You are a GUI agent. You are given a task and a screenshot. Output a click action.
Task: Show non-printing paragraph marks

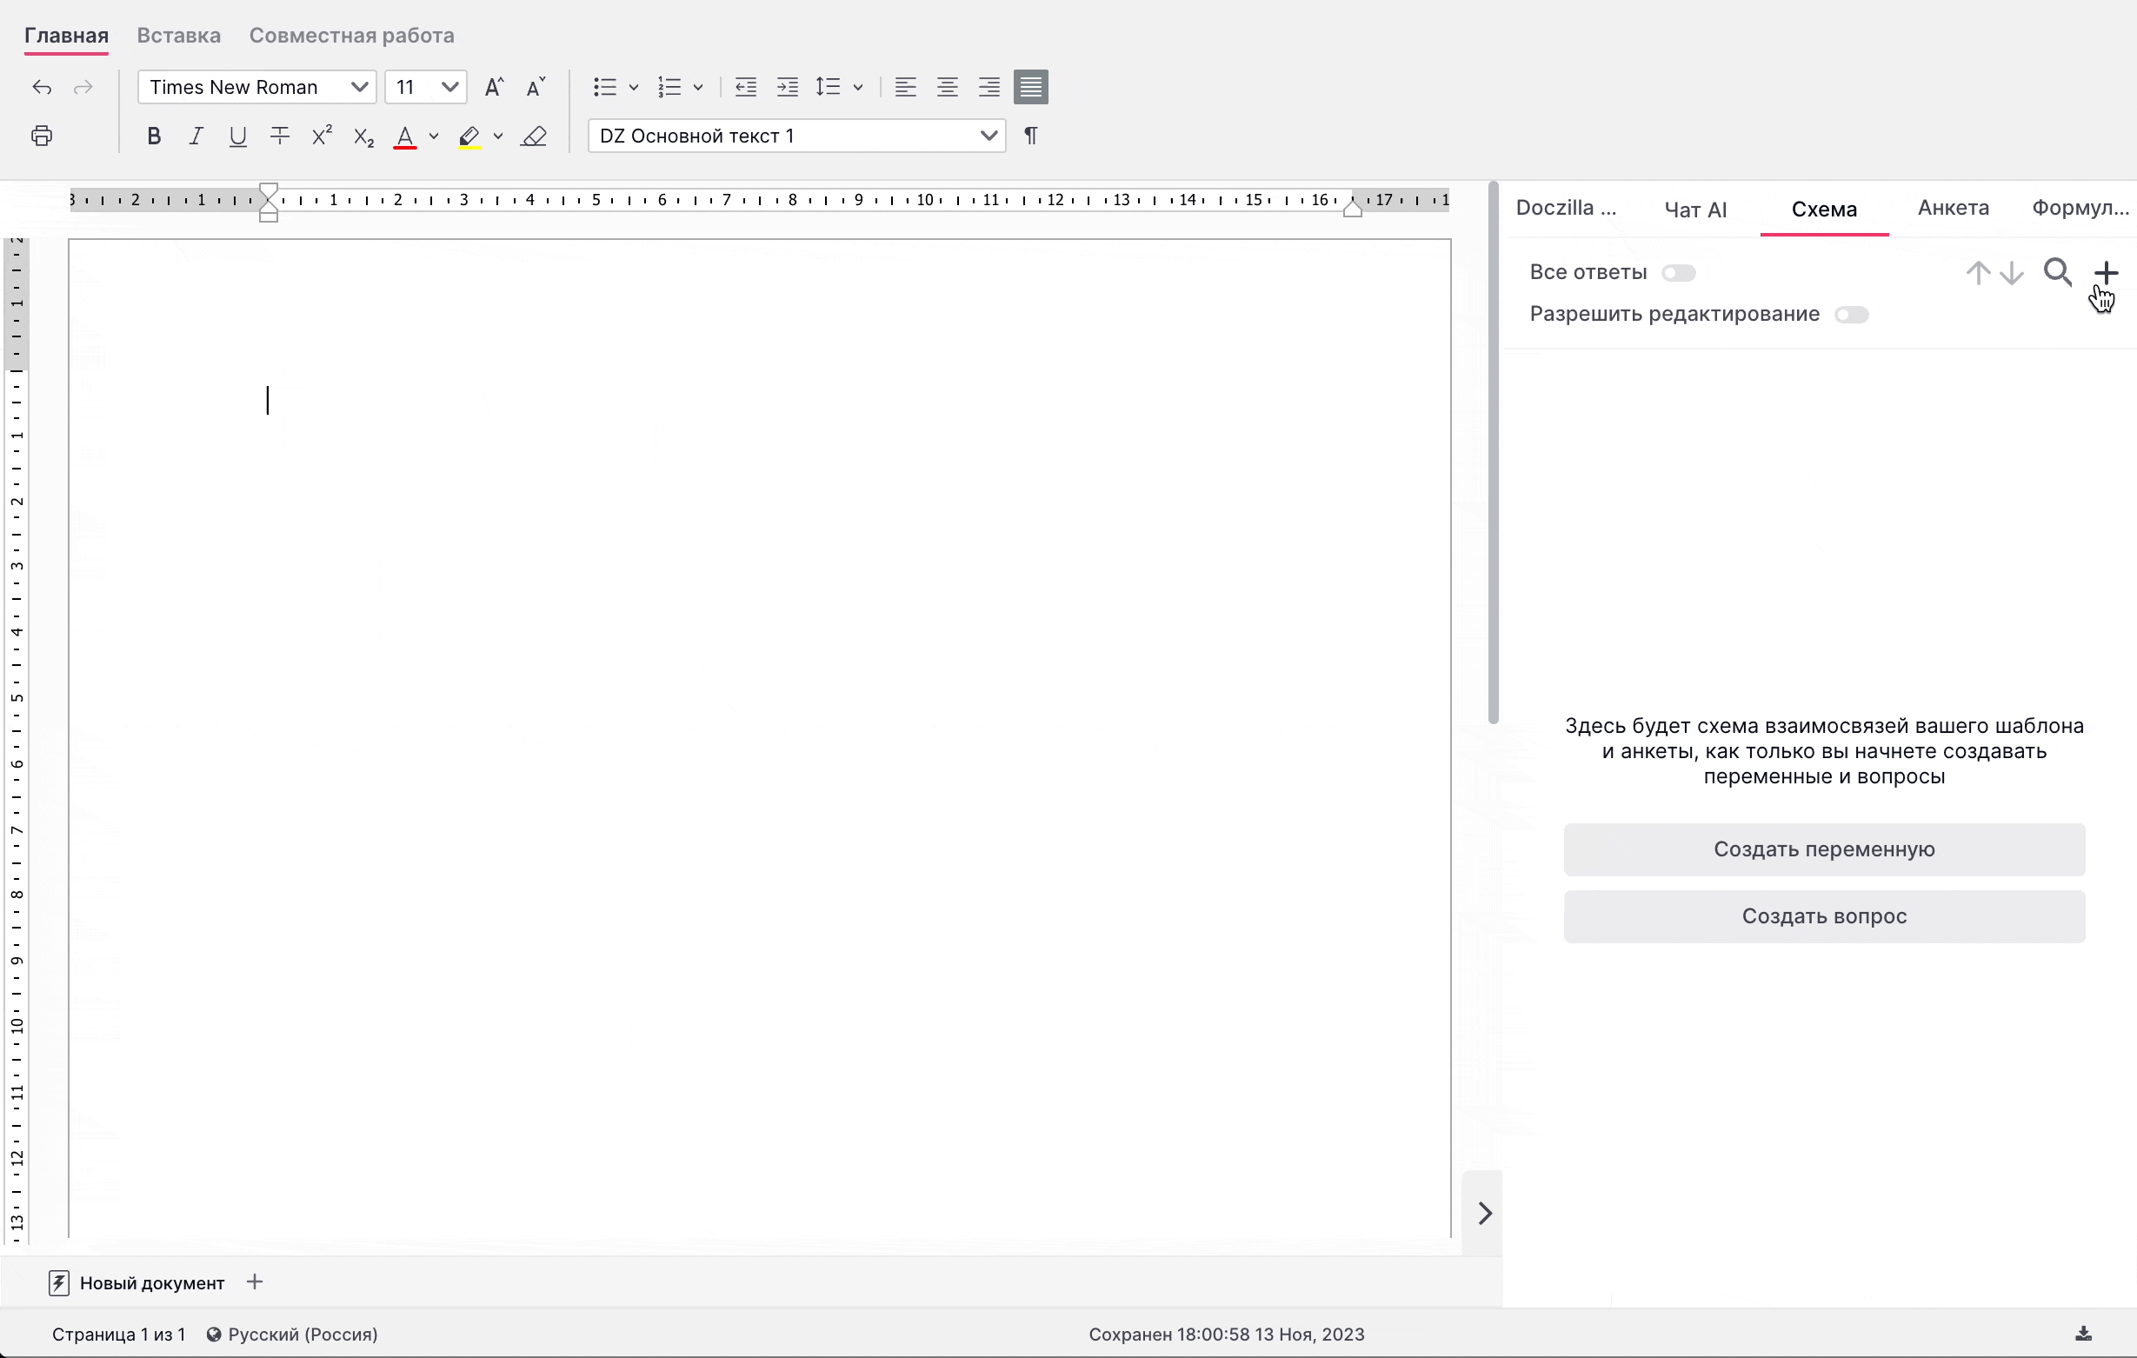1030,136
